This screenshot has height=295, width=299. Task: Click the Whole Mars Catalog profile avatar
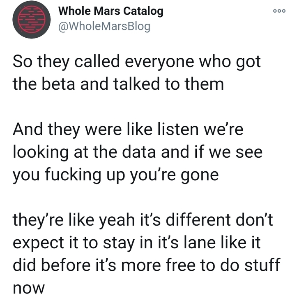32,19
